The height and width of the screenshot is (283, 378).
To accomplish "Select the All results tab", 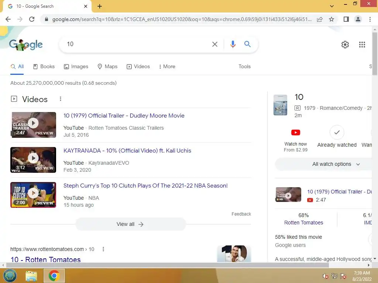I will click(x=17, y=67).
